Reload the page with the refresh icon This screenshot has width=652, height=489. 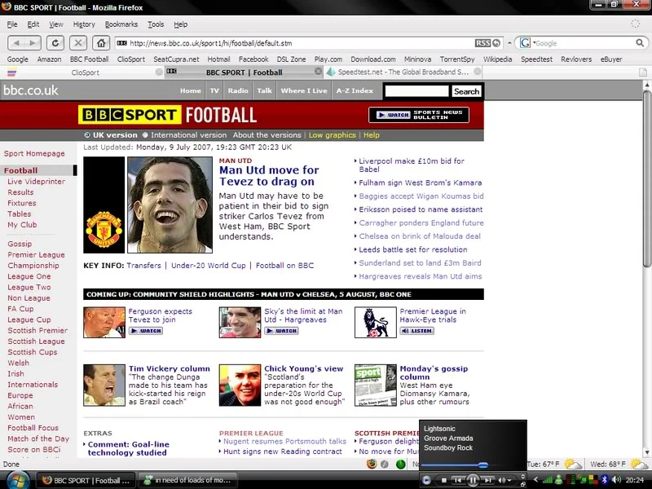(x=55, y=43)
